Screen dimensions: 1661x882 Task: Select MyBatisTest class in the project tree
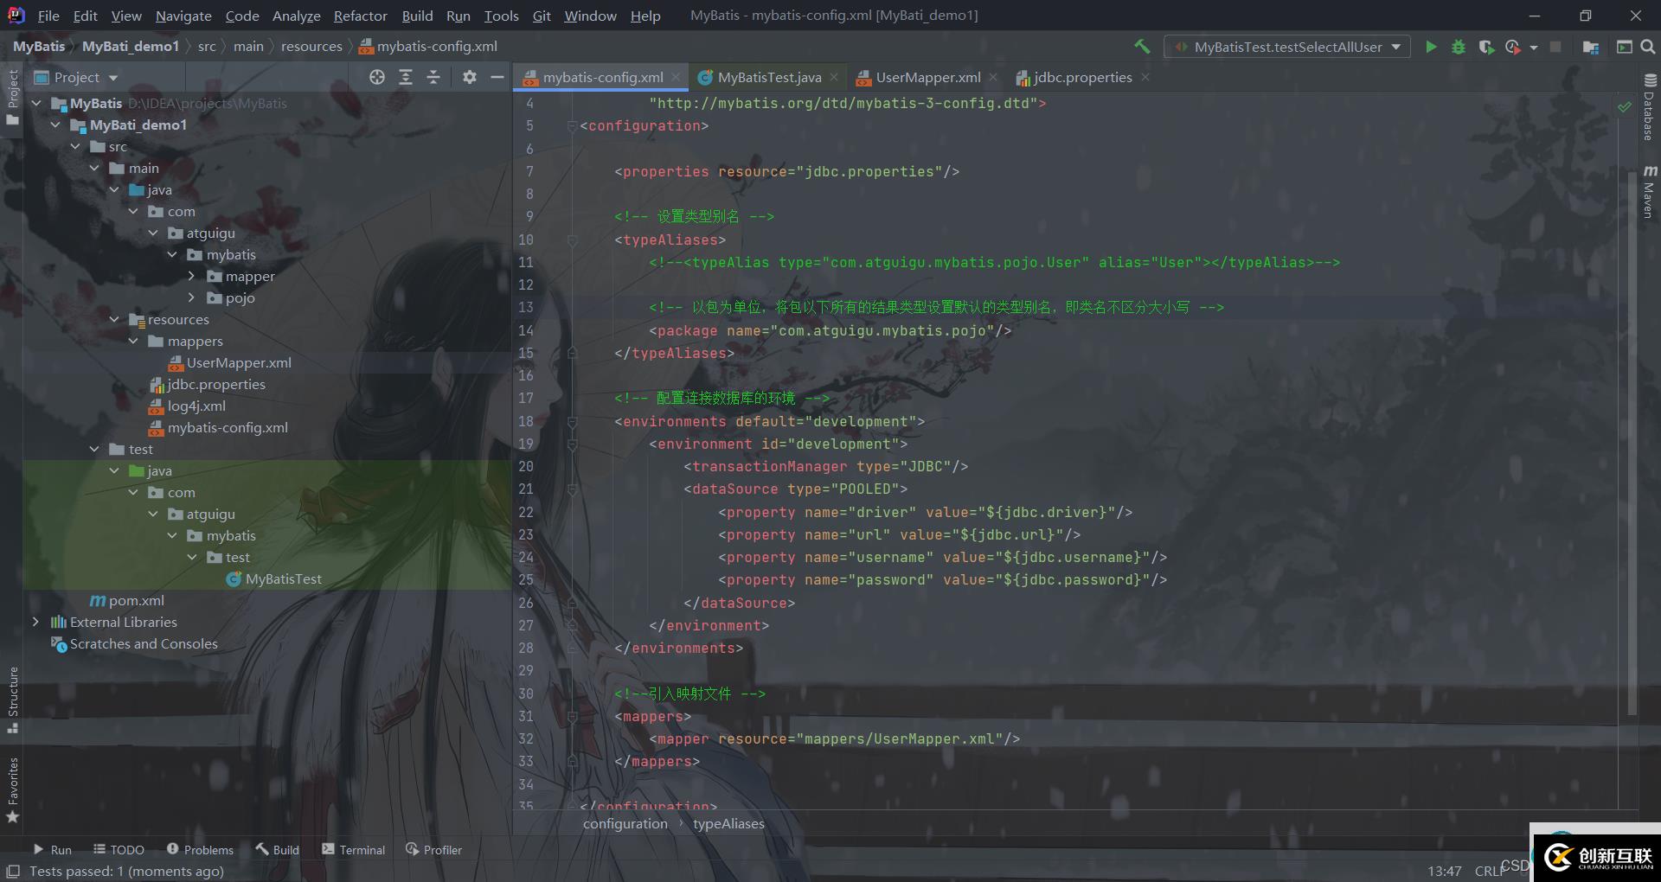pos(283,578)
